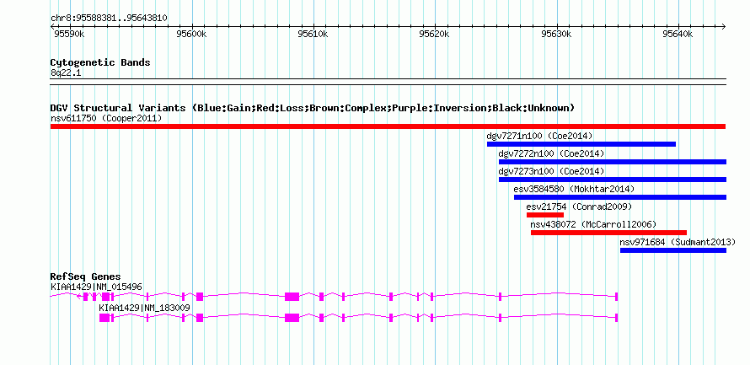Click the large exon block of NM_183009 transcript
This screenshot has width=750, height=365.
(292, 318)
